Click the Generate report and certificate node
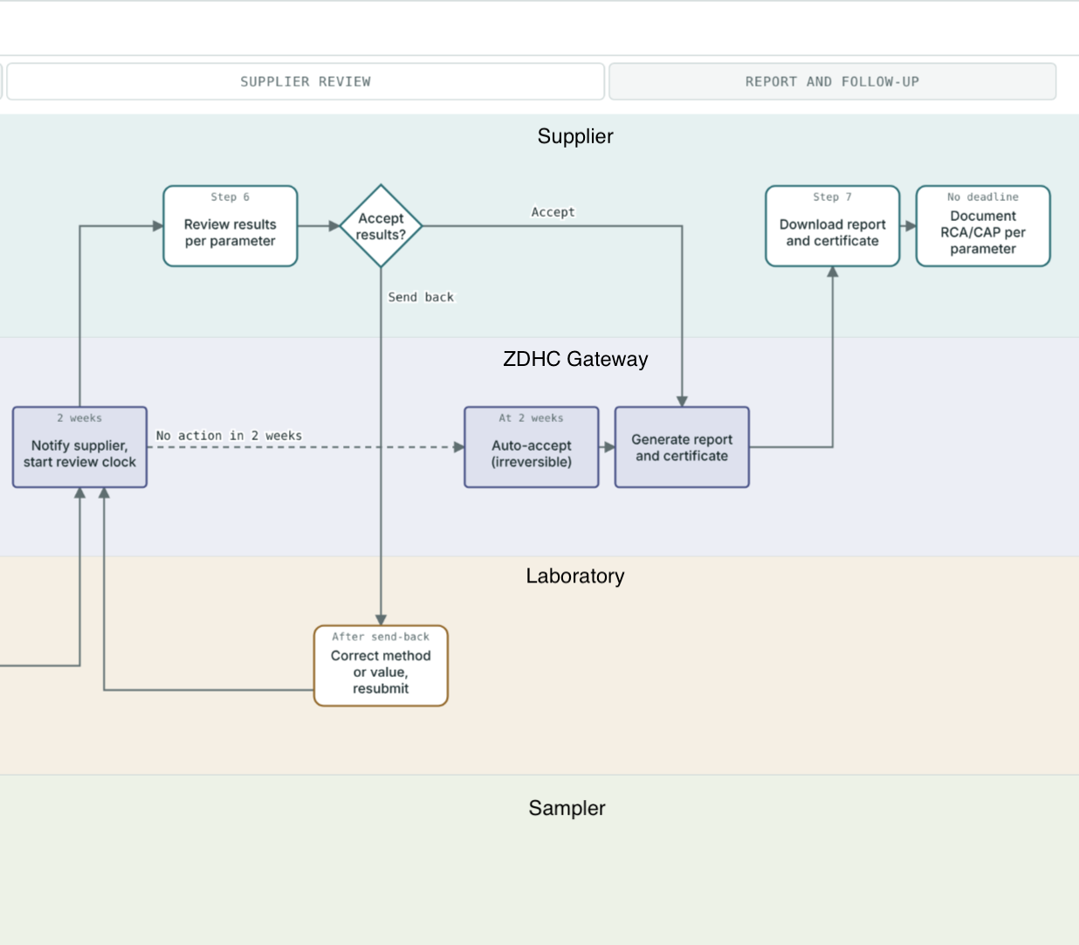Screen dimensions: 1079x945 pos(682,447)
